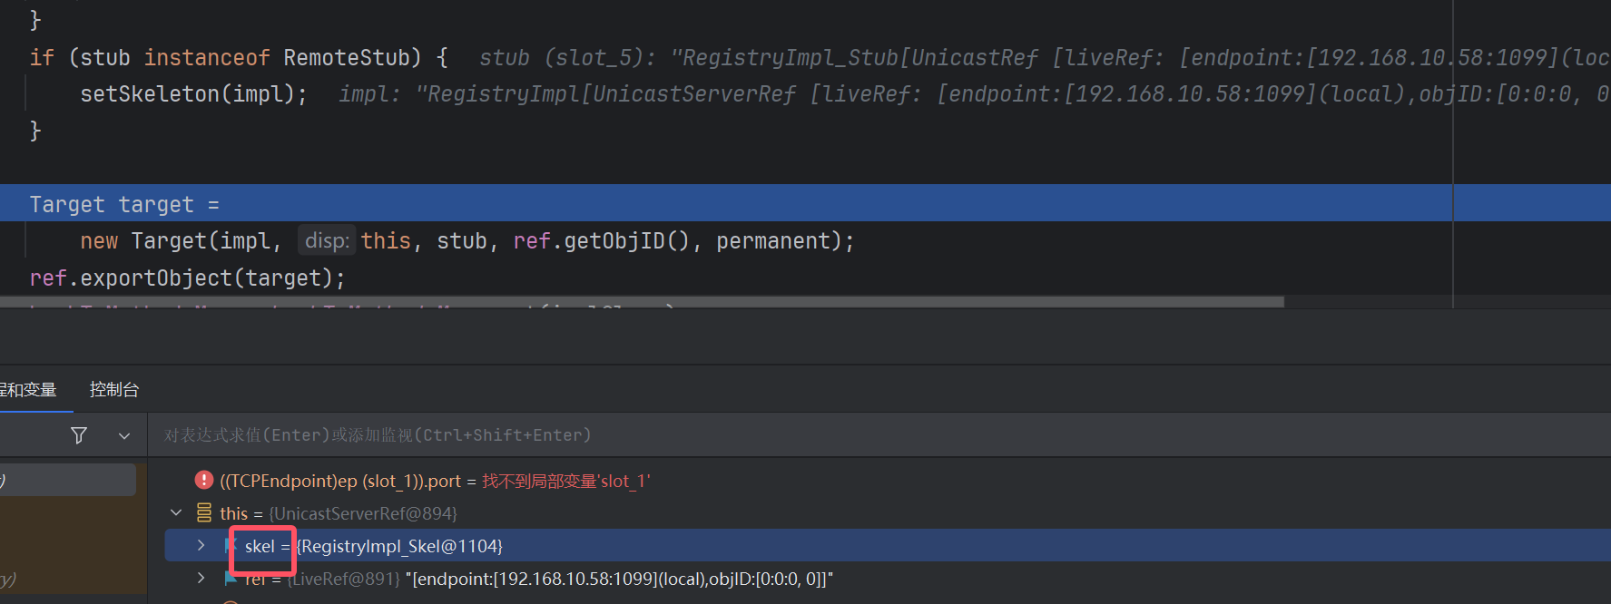
Task: Switch to the 控制台 console tab
Action: pyautogui.click(x=114, y=390)
